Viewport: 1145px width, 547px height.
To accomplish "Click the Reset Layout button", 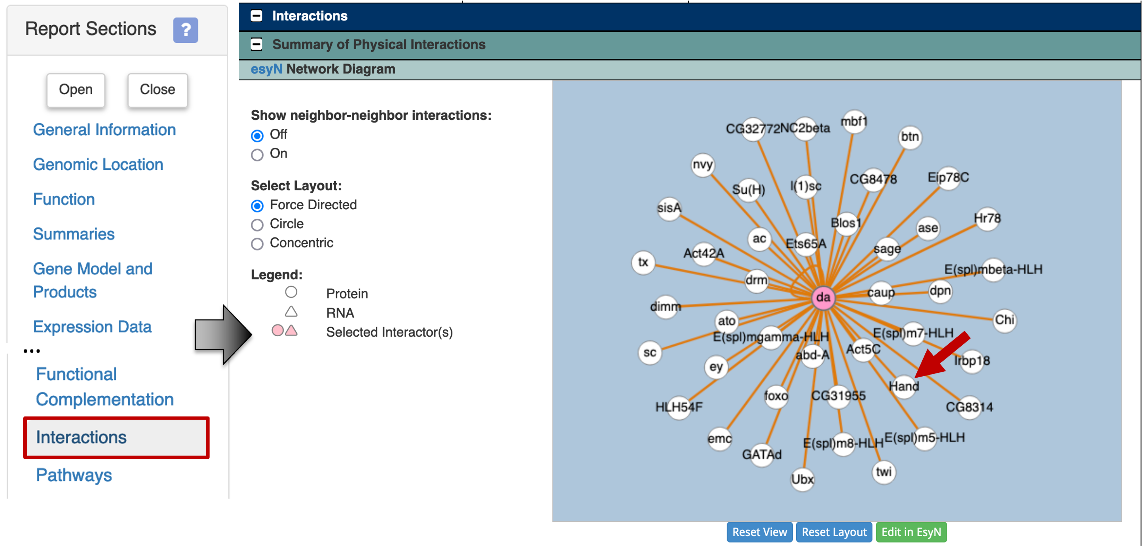I will 834,532.
